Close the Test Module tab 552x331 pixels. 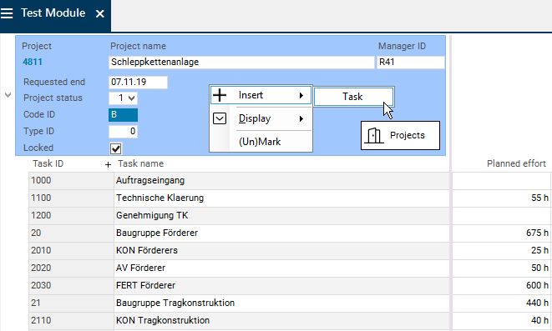click(100, 13)
